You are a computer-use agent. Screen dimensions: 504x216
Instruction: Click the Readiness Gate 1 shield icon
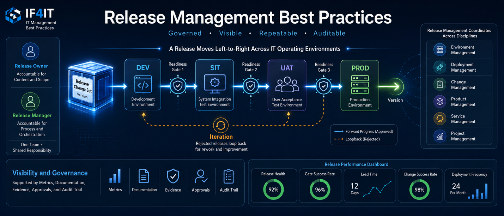178,86
